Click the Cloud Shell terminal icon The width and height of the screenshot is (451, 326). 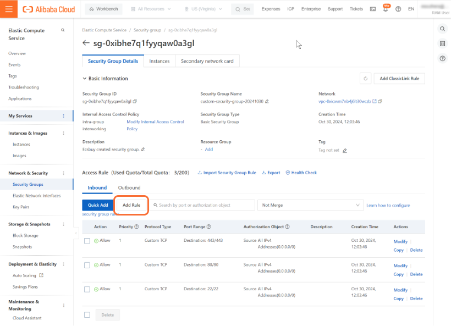click(x=373, y=9)
